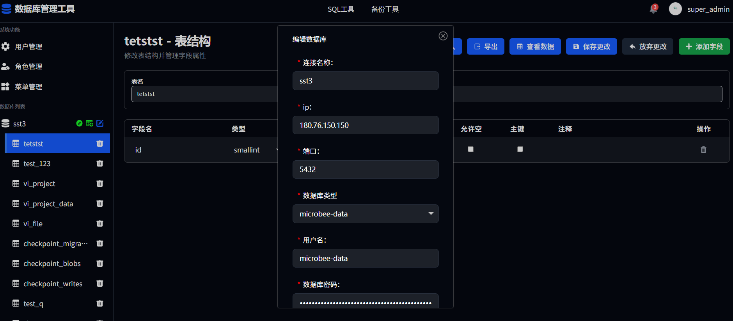Click the add table icon beside sst3
The width and height of the screenshot is (733, 321).
tap(89, 123)
